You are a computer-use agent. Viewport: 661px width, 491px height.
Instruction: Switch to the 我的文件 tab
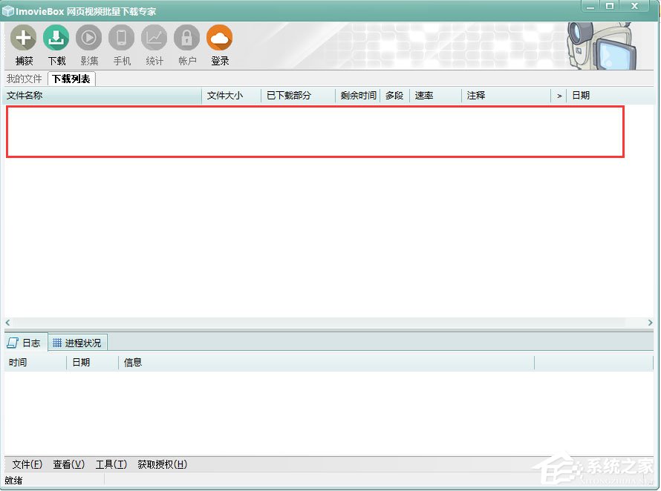tap(24, 79)
